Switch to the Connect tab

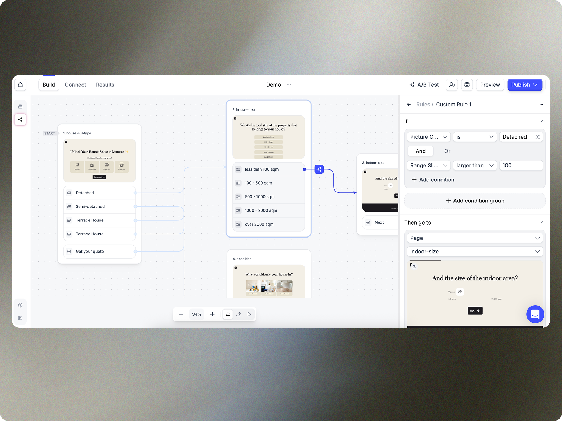point(76,85)
